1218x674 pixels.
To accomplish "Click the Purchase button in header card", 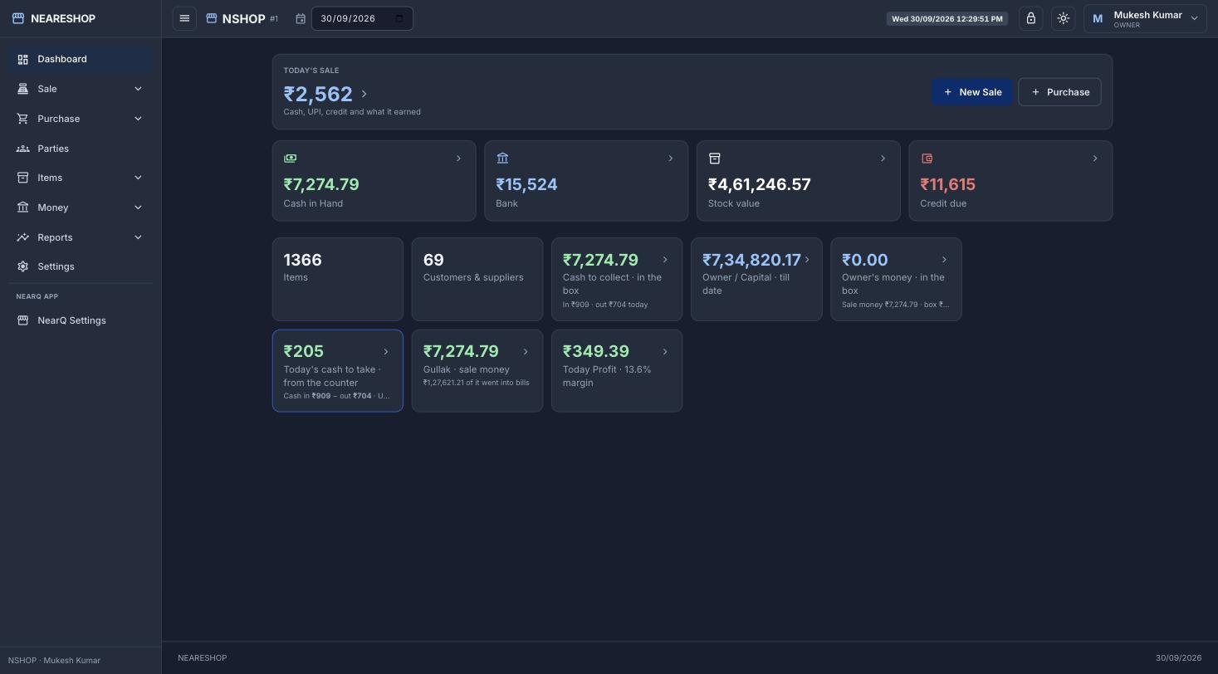I will point(1059,92).
